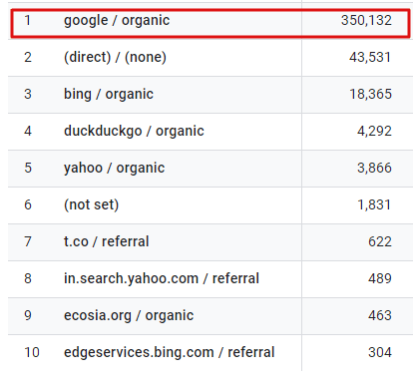Click the t.co / referral entry
The height and width of the screenshot is (388, 413).
[106, 241]
